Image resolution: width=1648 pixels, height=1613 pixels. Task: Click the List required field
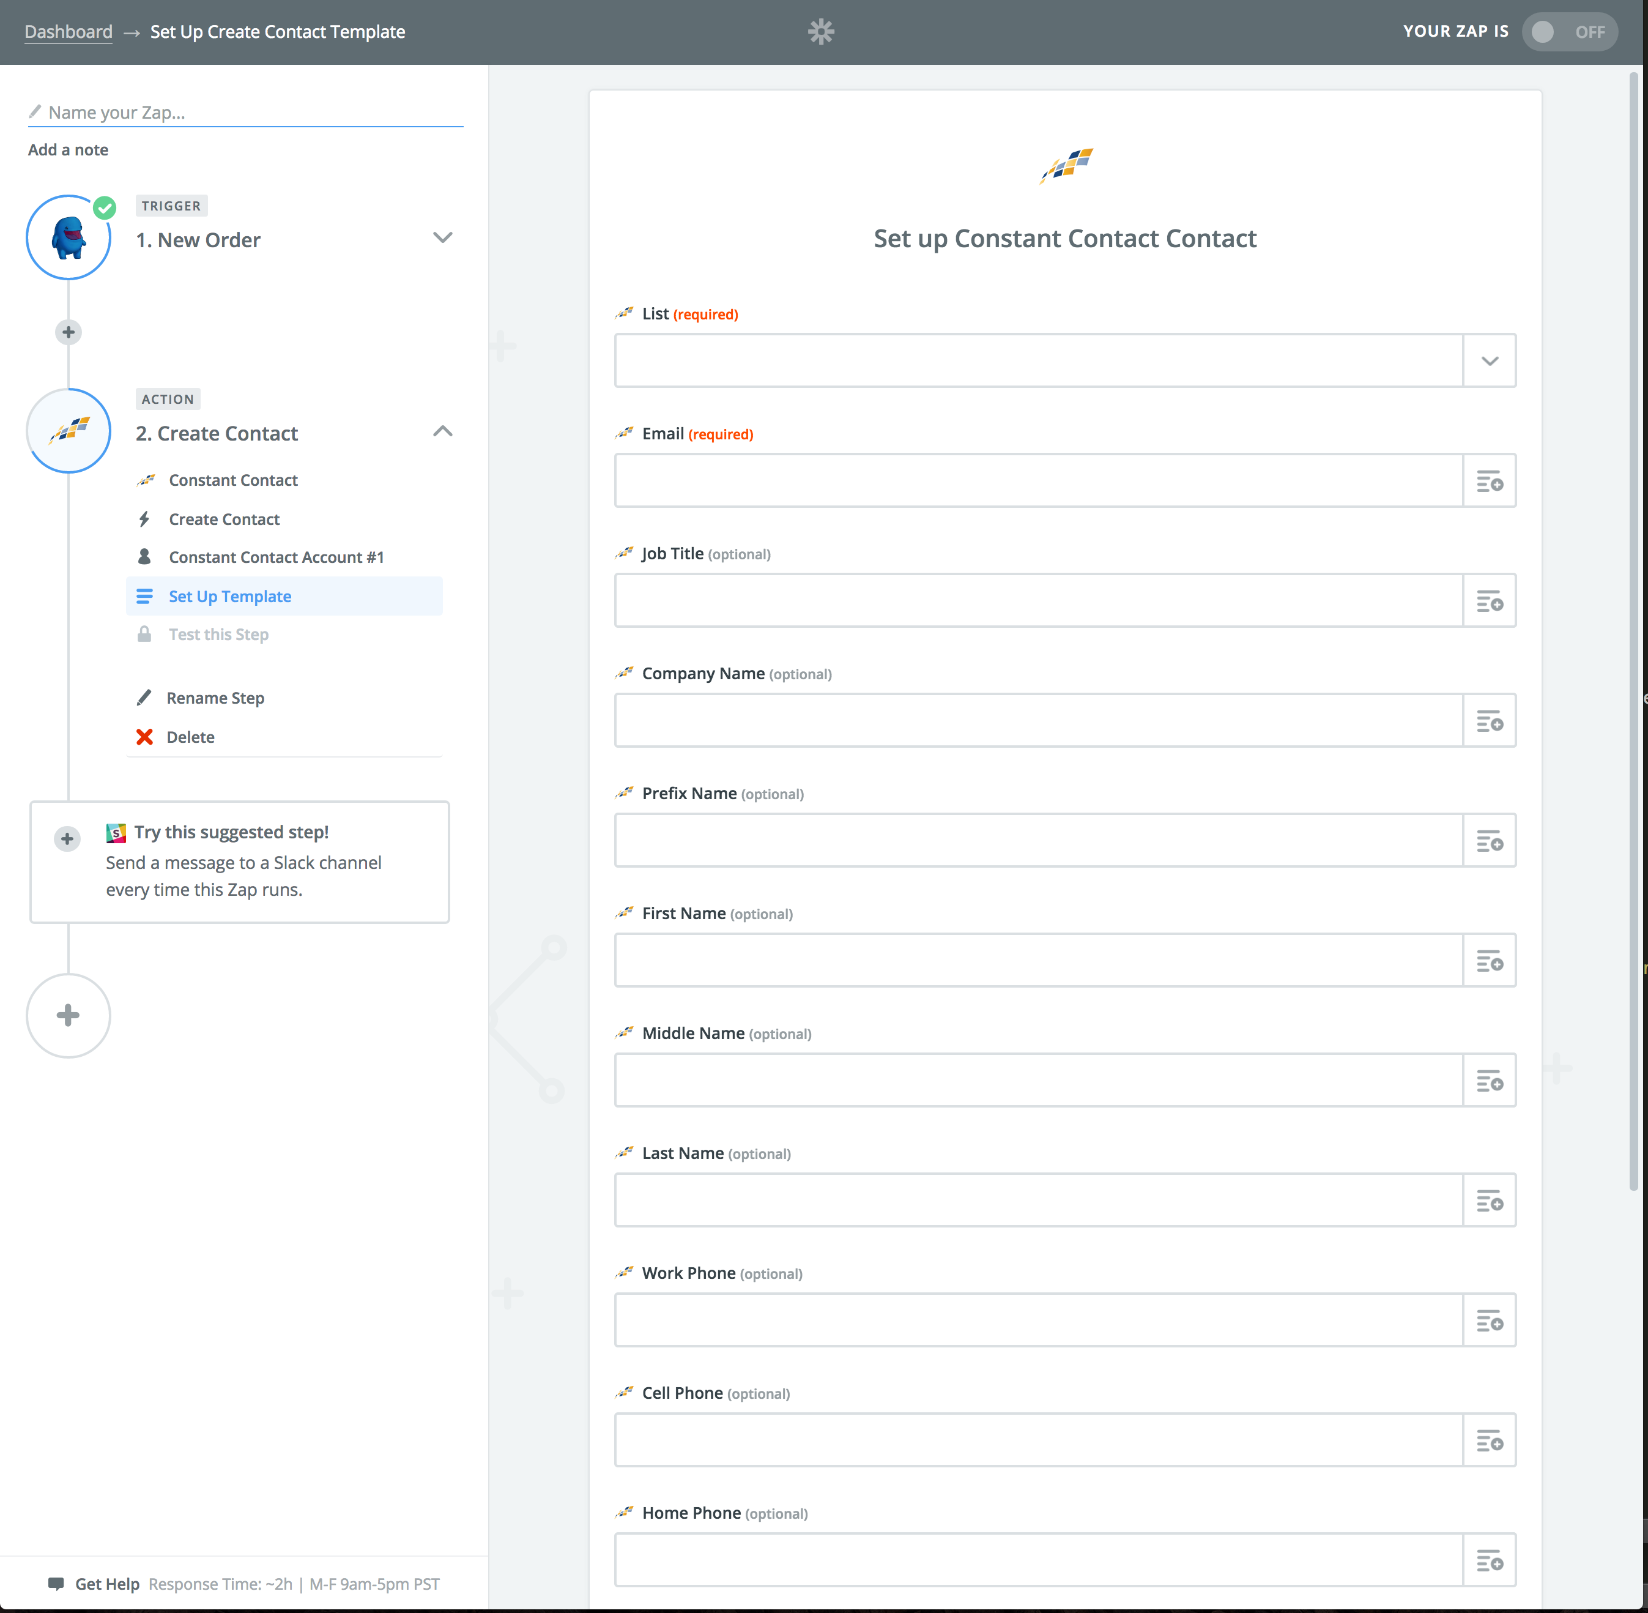pos(1038,361)
